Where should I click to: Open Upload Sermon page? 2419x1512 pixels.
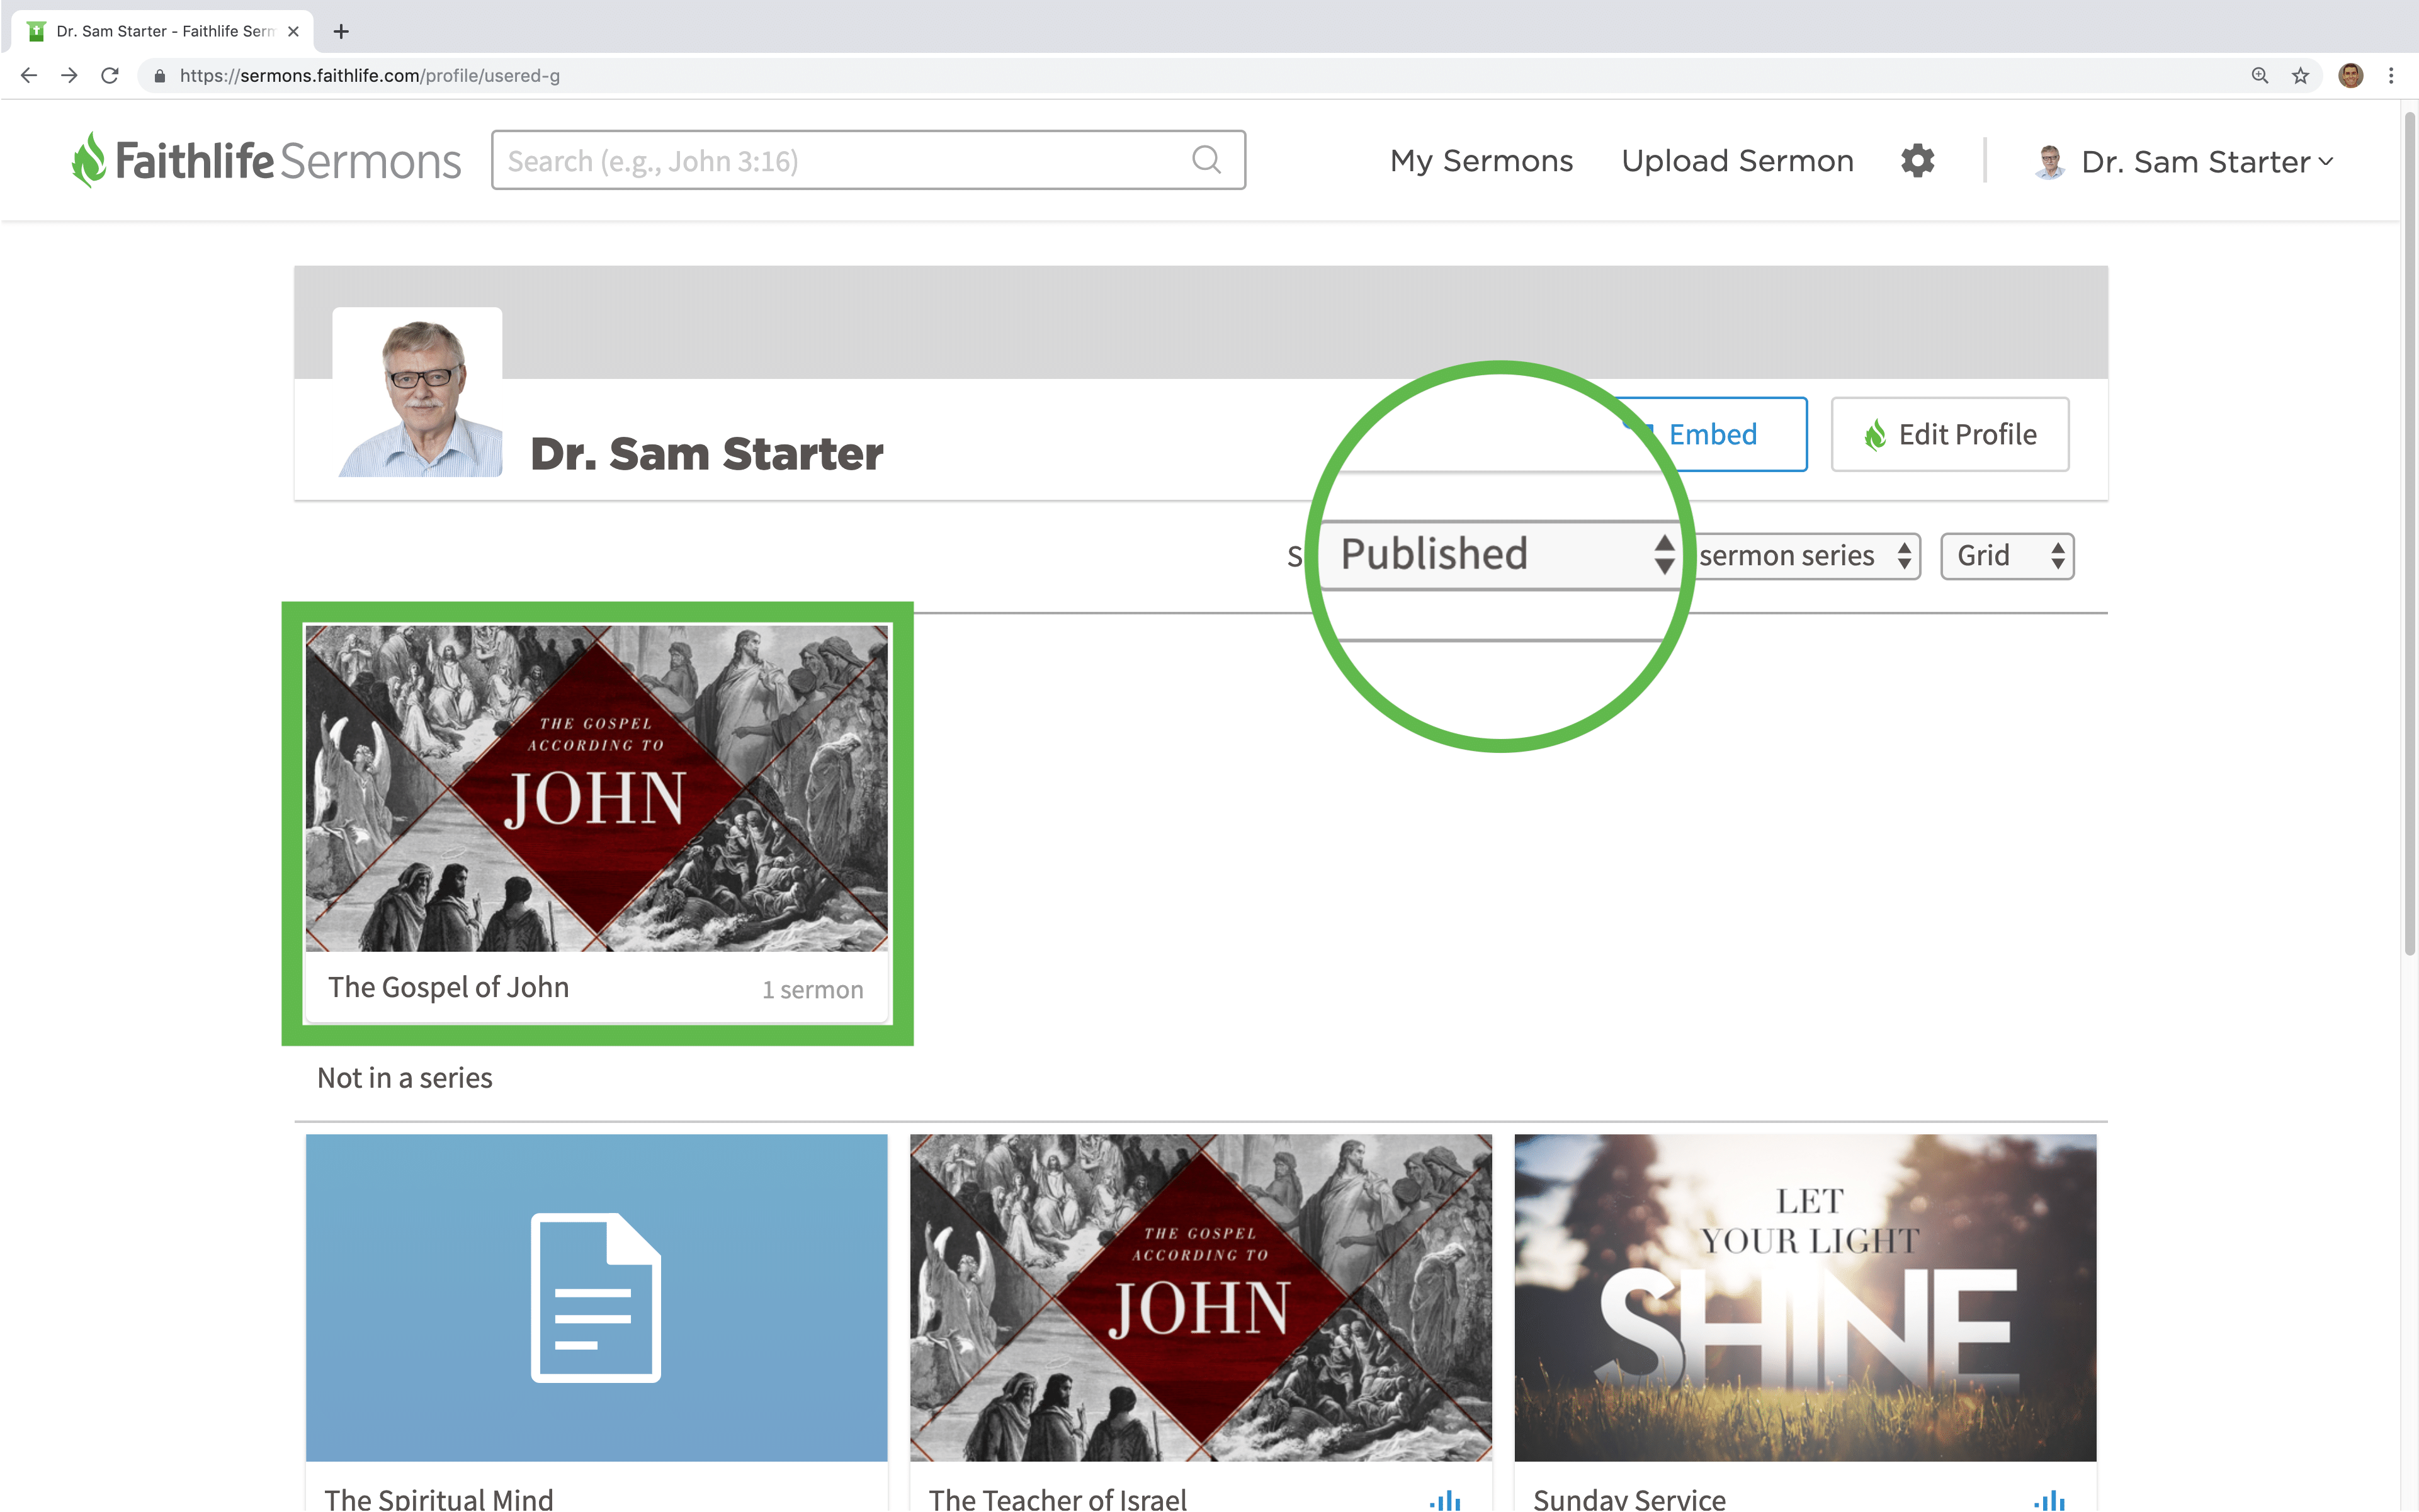1737,161
